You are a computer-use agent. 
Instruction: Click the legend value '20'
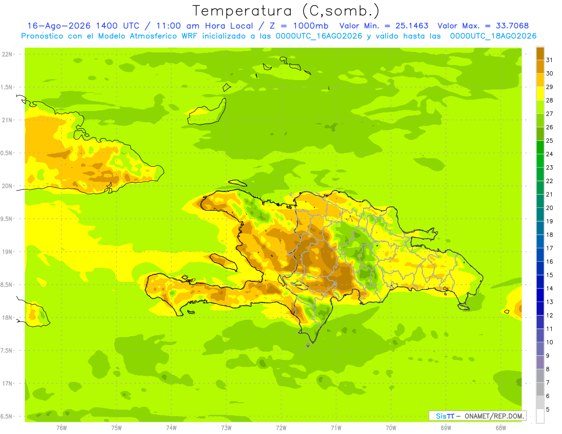(550, 208)
